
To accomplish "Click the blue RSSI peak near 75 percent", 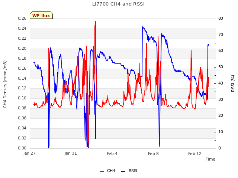I will click(143, 27).
